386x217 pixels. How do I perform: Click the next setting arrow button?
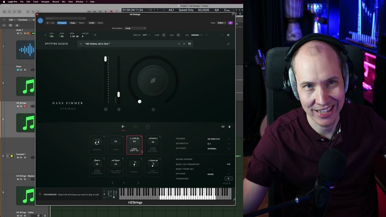(x=52, y=23)
